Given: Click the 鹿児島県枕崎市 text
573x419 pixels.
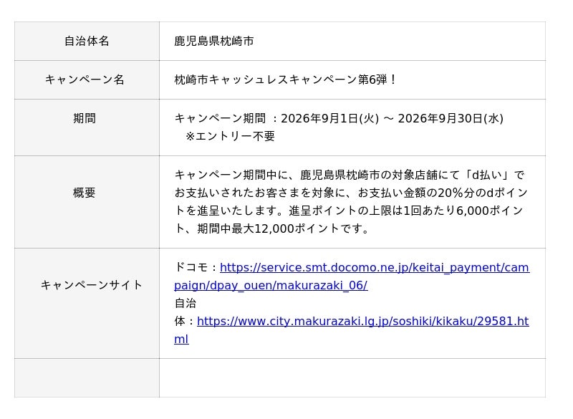Looking at the screenshot, I should tap(213, 41).
